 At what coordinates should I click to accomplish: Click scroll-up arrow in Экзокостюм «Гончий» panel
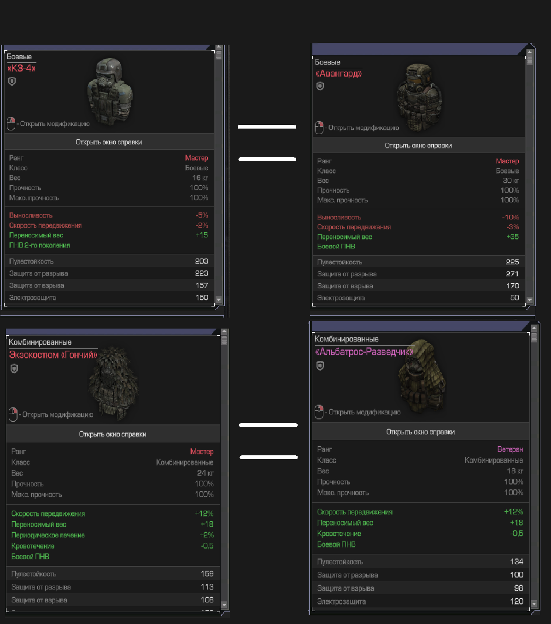pyautogui.click(x=224, y=332)
